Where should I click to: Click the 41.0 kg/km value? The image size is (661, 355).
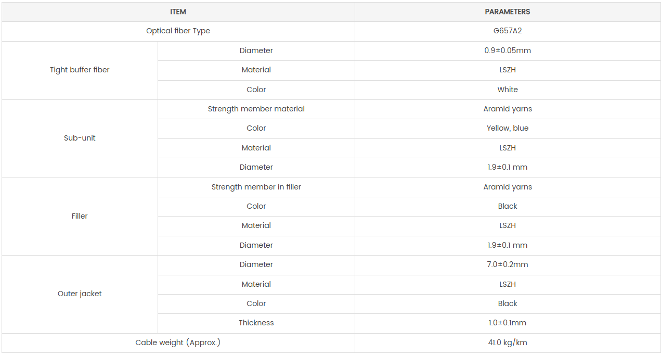click(x=507, y=343)
